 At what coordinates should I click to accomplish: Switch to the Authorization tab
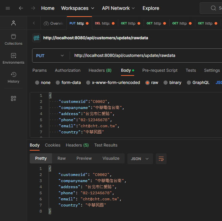pos(68,70)
